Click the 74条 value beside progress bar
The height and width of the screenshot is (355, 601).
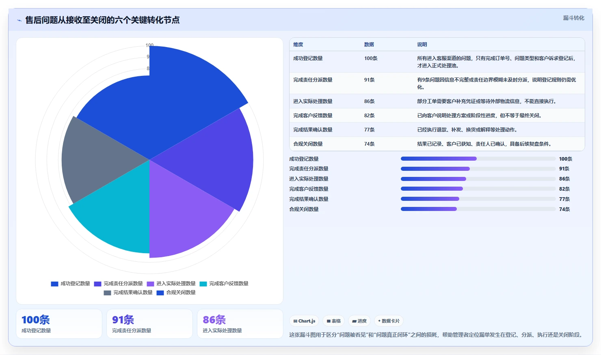tap(564, 209)
